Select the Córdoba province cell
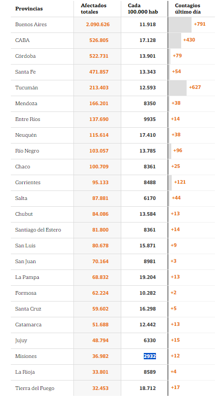The height and width of the screenshot is (399, 224). pyautogui.click(x=25, y=56)
